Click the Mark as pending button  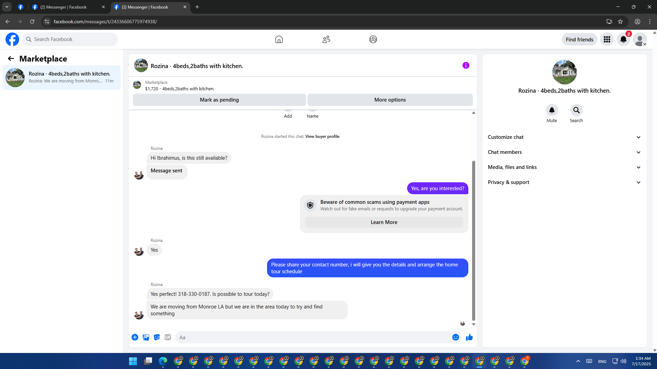pyautogui.click(x=219, y=100)
